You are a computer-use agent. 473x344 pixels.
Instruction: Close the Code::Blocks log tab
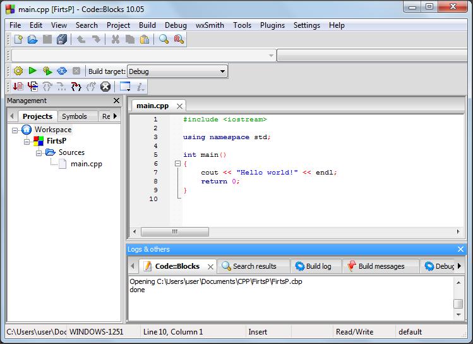point(210,267)
